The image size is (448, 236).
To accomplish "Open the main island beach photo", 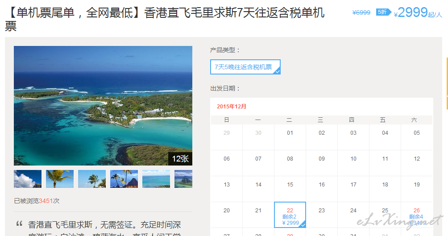I will (103, 106).
